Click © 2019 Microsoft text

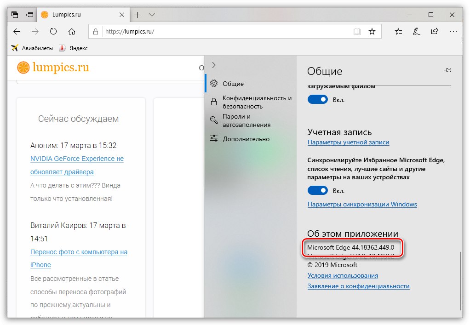coord(332,265)
